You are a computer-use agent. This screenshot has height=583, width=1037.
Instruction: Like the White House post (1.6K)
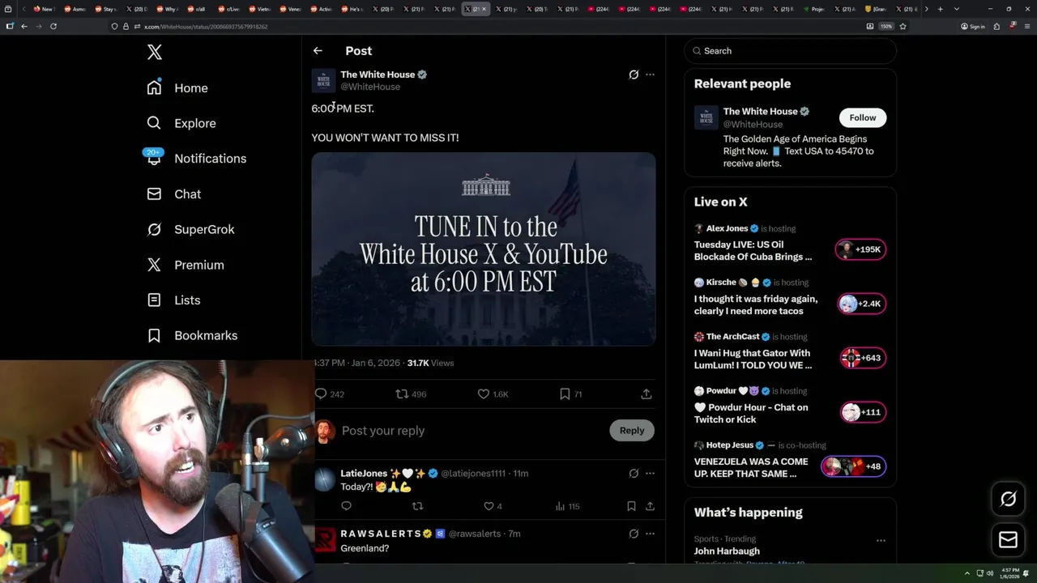coord(493,394)
